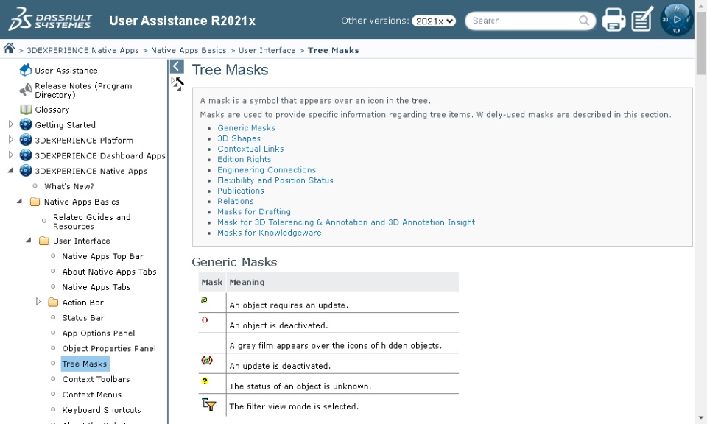Select the highlighted Tree Masks item
The image size is (707, 424).
[85, 364]
